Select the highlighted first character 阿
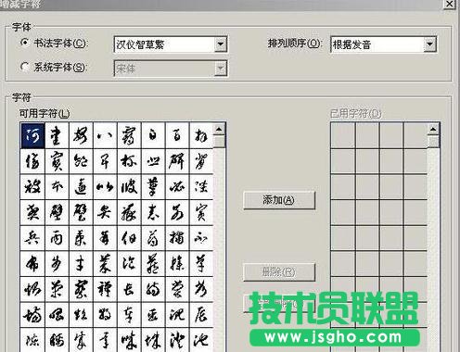460x352 pixels. [x=32, y=135]
